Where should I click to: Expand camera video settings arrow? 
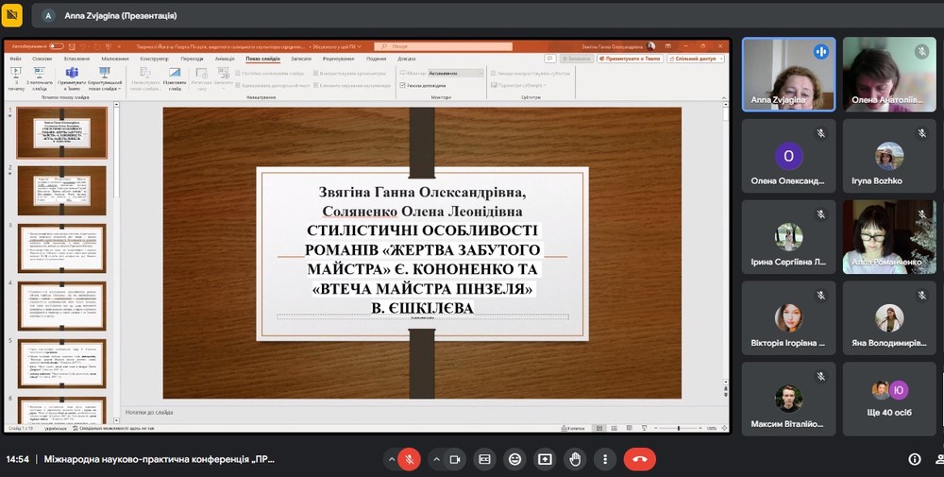[x=436, y=459]
